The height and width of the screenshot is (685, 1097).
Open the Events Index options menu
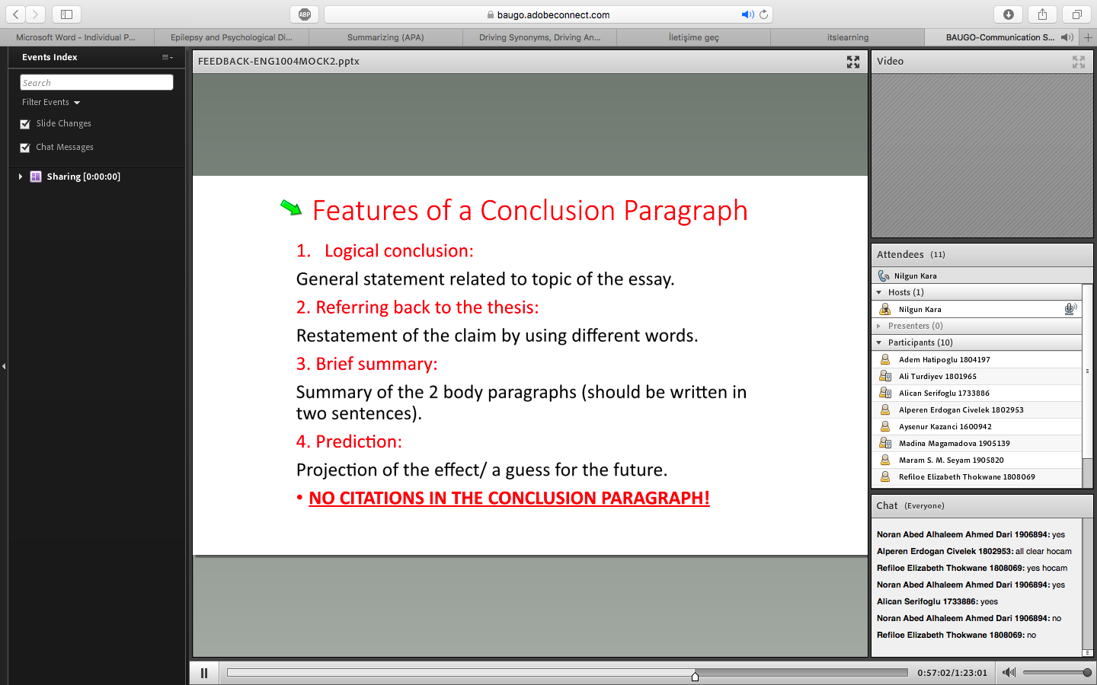(168, 57)
